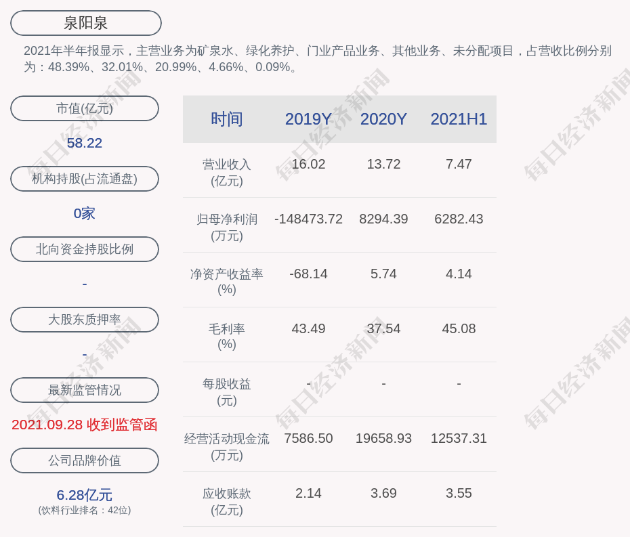Screen dimensions: 630x537
Task: Click the 经营活动现金流(万元) row label
Action: 227,447
